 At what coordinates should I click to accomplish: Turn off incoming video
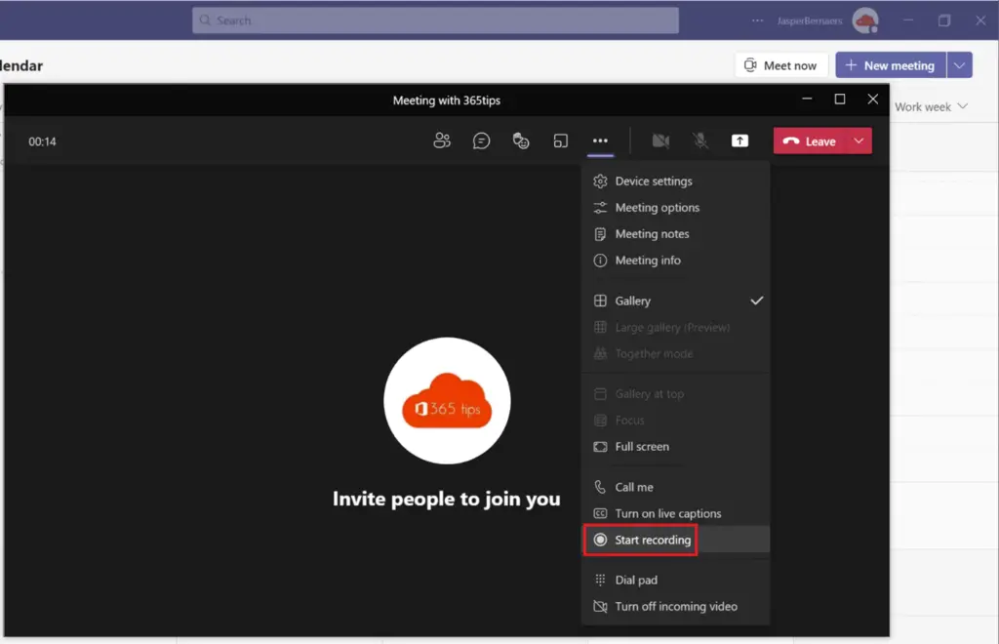click(675, 606)
